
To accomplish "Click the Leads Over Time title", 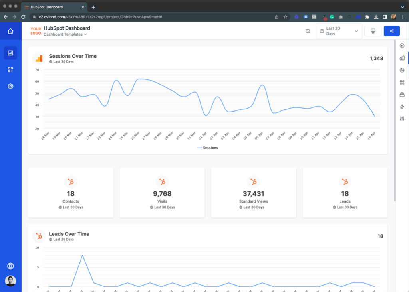I will pyautogui.click(x=69, y=234).
